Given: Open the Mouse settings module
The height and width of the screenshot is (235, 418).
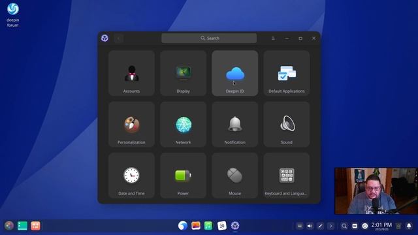Looking at the screenshot, I should [x=235, y=176].
